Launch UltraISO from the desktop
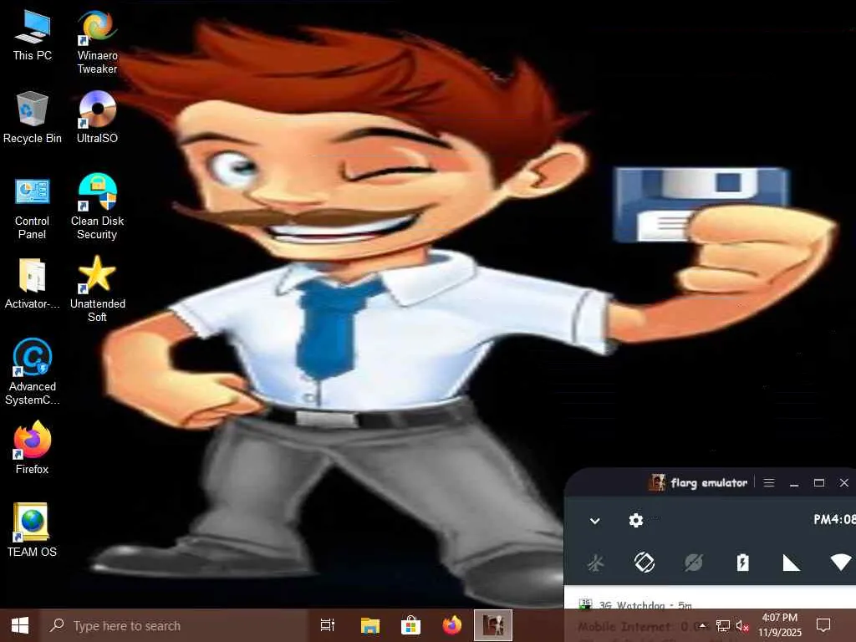856x642 pixels. (97, 118)
